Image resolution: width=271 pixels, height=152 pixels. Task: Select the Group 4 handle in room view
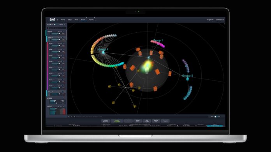[x=103, y=52]
